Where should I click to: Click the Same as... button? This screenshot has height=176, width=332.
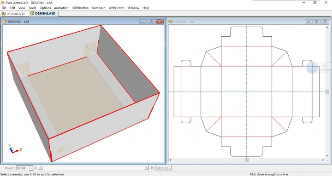tap(163, 168)
